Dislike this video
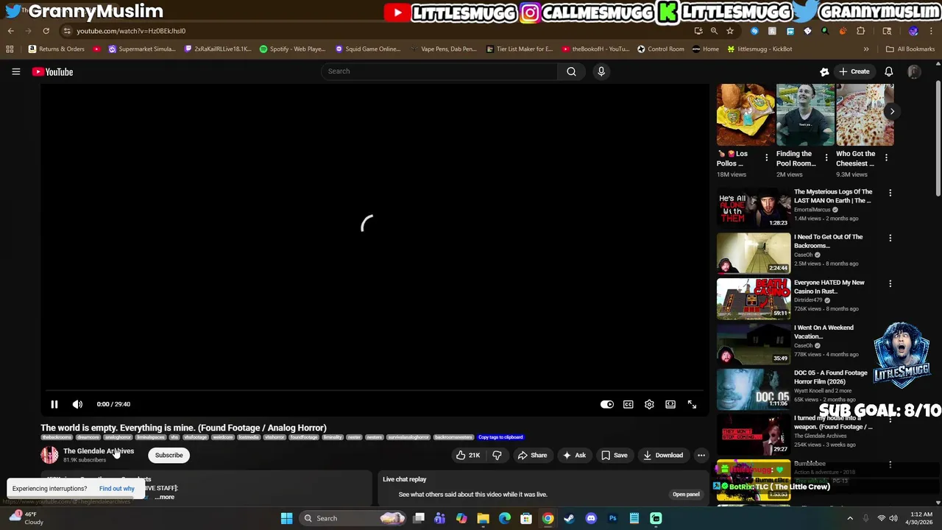The width and height of the screenshot is (942, 530). tap(497, 455)
